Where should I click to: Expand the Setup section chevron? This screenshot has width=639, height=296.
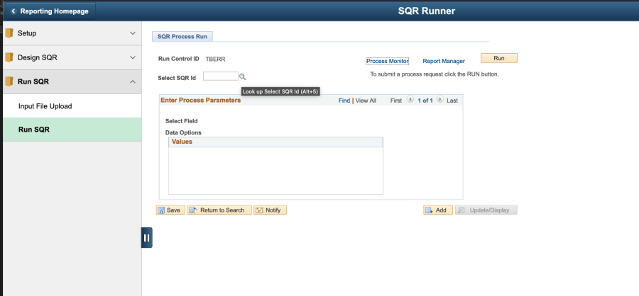[133, 33]
